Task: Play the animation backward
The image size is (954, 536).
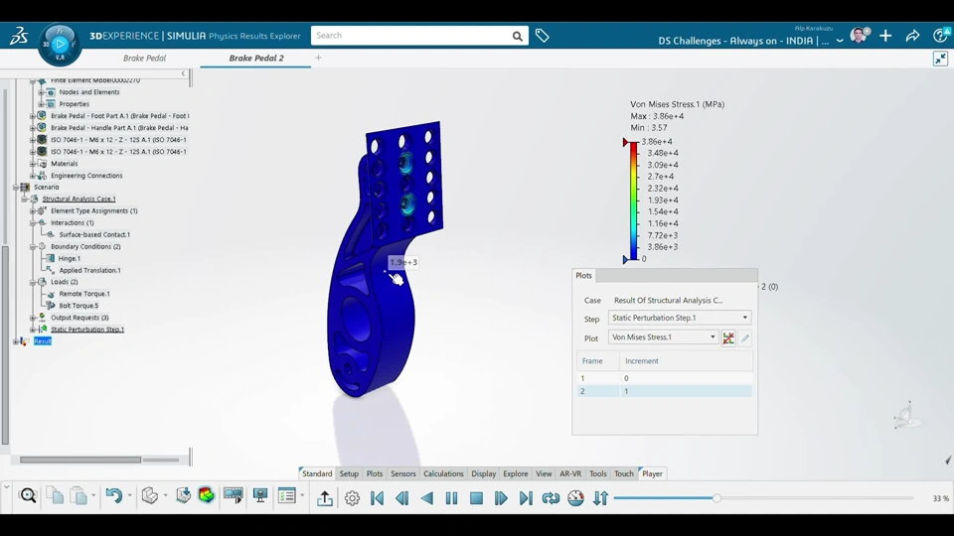Action: [x=427, y=498]
